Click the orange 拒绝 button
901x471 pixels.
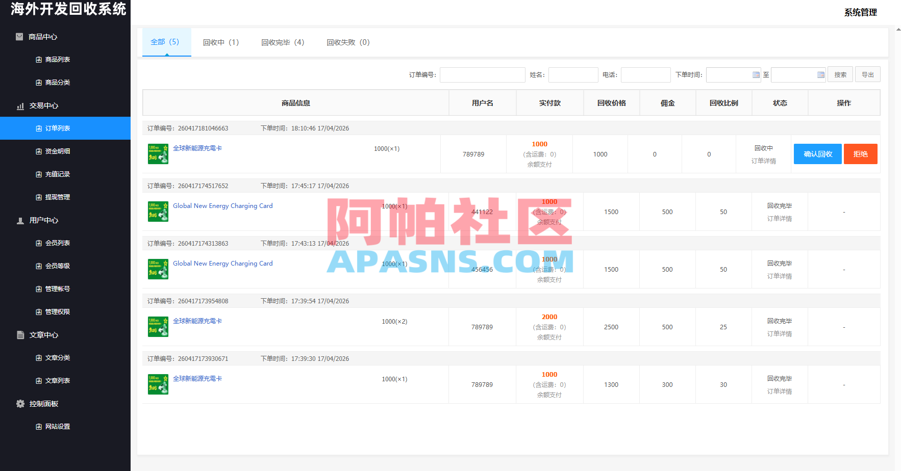tap(861, 154)
